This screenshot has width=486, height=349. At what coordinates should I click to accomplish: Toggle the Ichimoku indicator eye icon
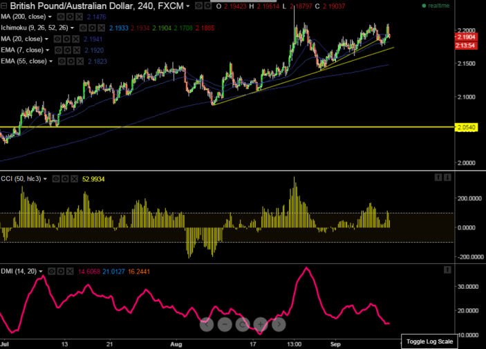pyautogui.click(x=83, y=28)
